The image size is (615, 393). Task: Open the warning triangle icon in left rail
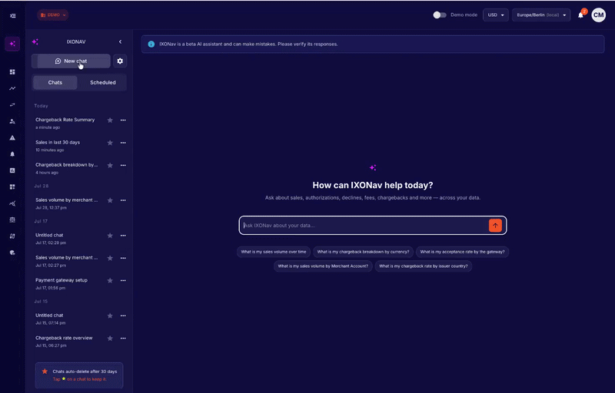(12, 138)
